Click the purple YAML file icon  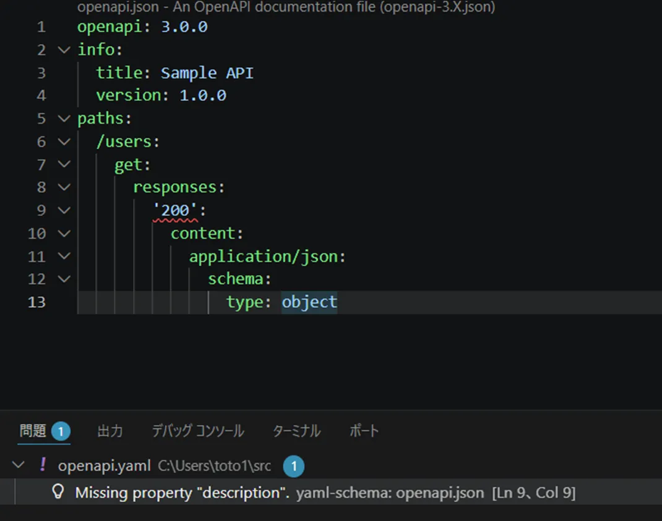point(43,465)
